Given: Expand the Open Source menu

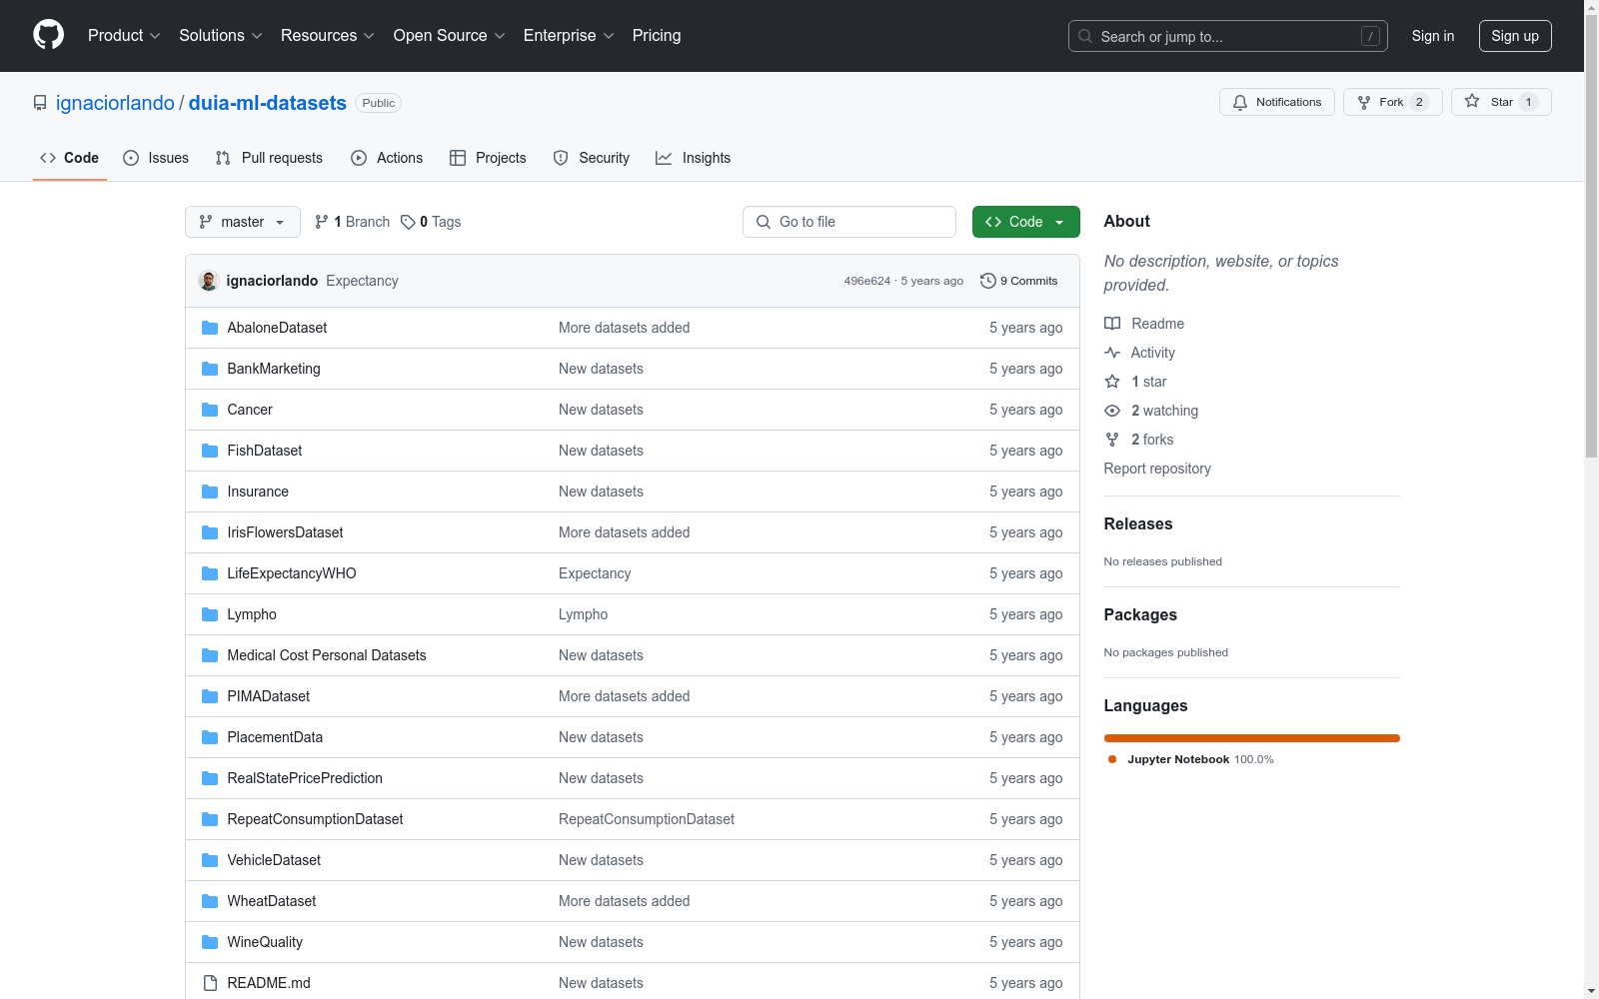Looking at the screenshot, I should coord(450,35).
